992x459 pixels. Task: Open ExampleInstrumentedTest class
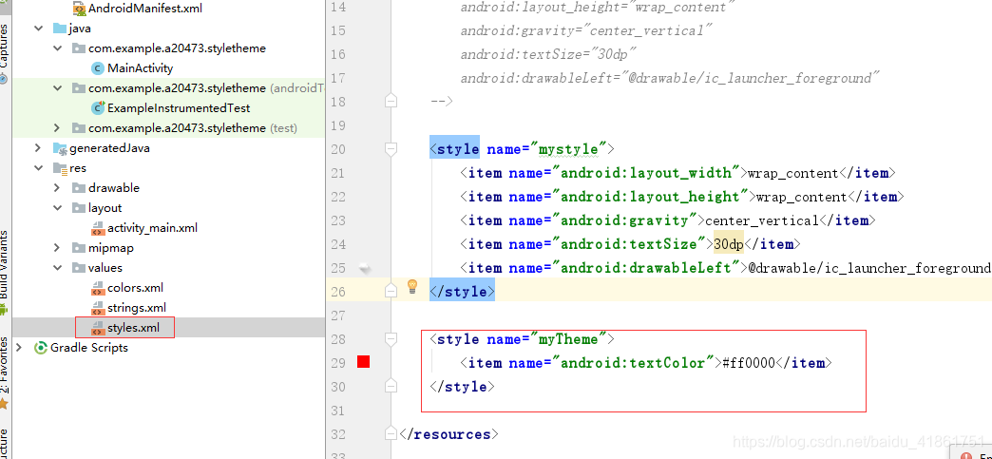point(179,108)
